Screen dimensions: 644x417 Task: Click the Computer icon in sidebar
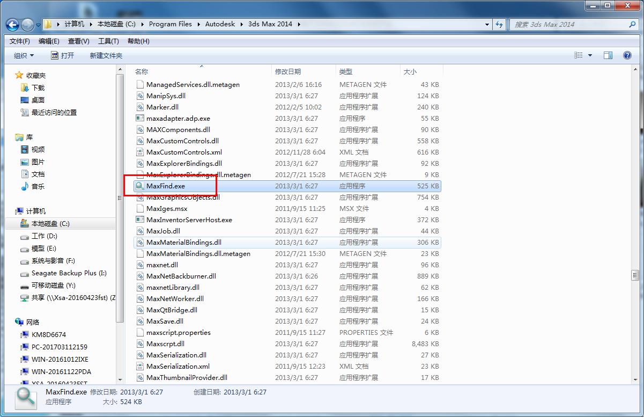[19, 211]
